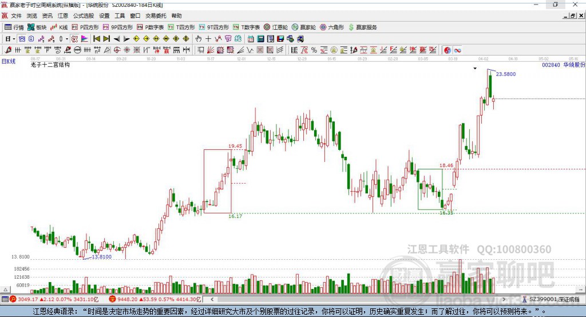
Task: Select the crosshair cursor tool
Action: [x=208, y=39]
